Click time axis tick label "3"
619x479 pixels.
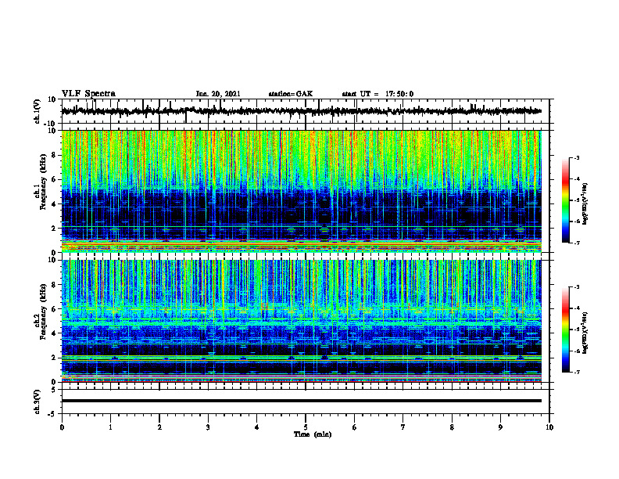point(208,427)
